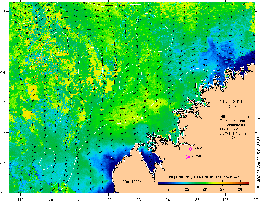Click the 27 tick label on colorbar
This screenshot has height=202, width=261.
pyautogui.click(x=222, y=189)
